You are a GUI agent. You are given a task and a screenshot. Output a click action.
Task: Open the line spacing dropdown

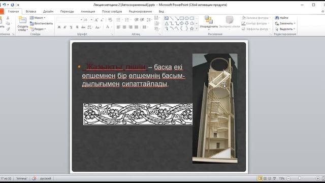[149, 20]
